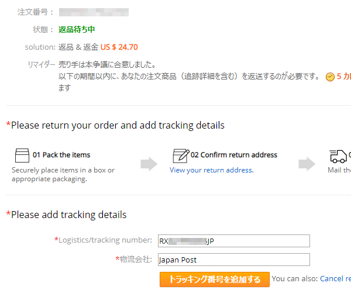Click the blurred order number beside 注文番号

click(x=94, y=12)
